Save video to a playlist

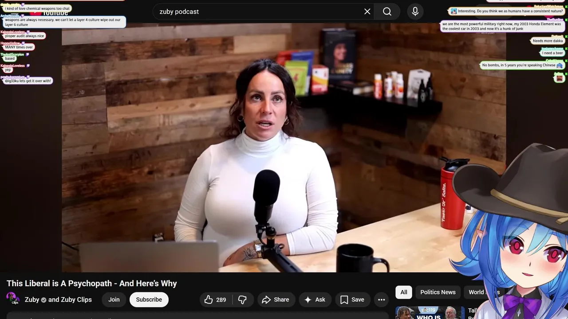(x=353, y=300)
